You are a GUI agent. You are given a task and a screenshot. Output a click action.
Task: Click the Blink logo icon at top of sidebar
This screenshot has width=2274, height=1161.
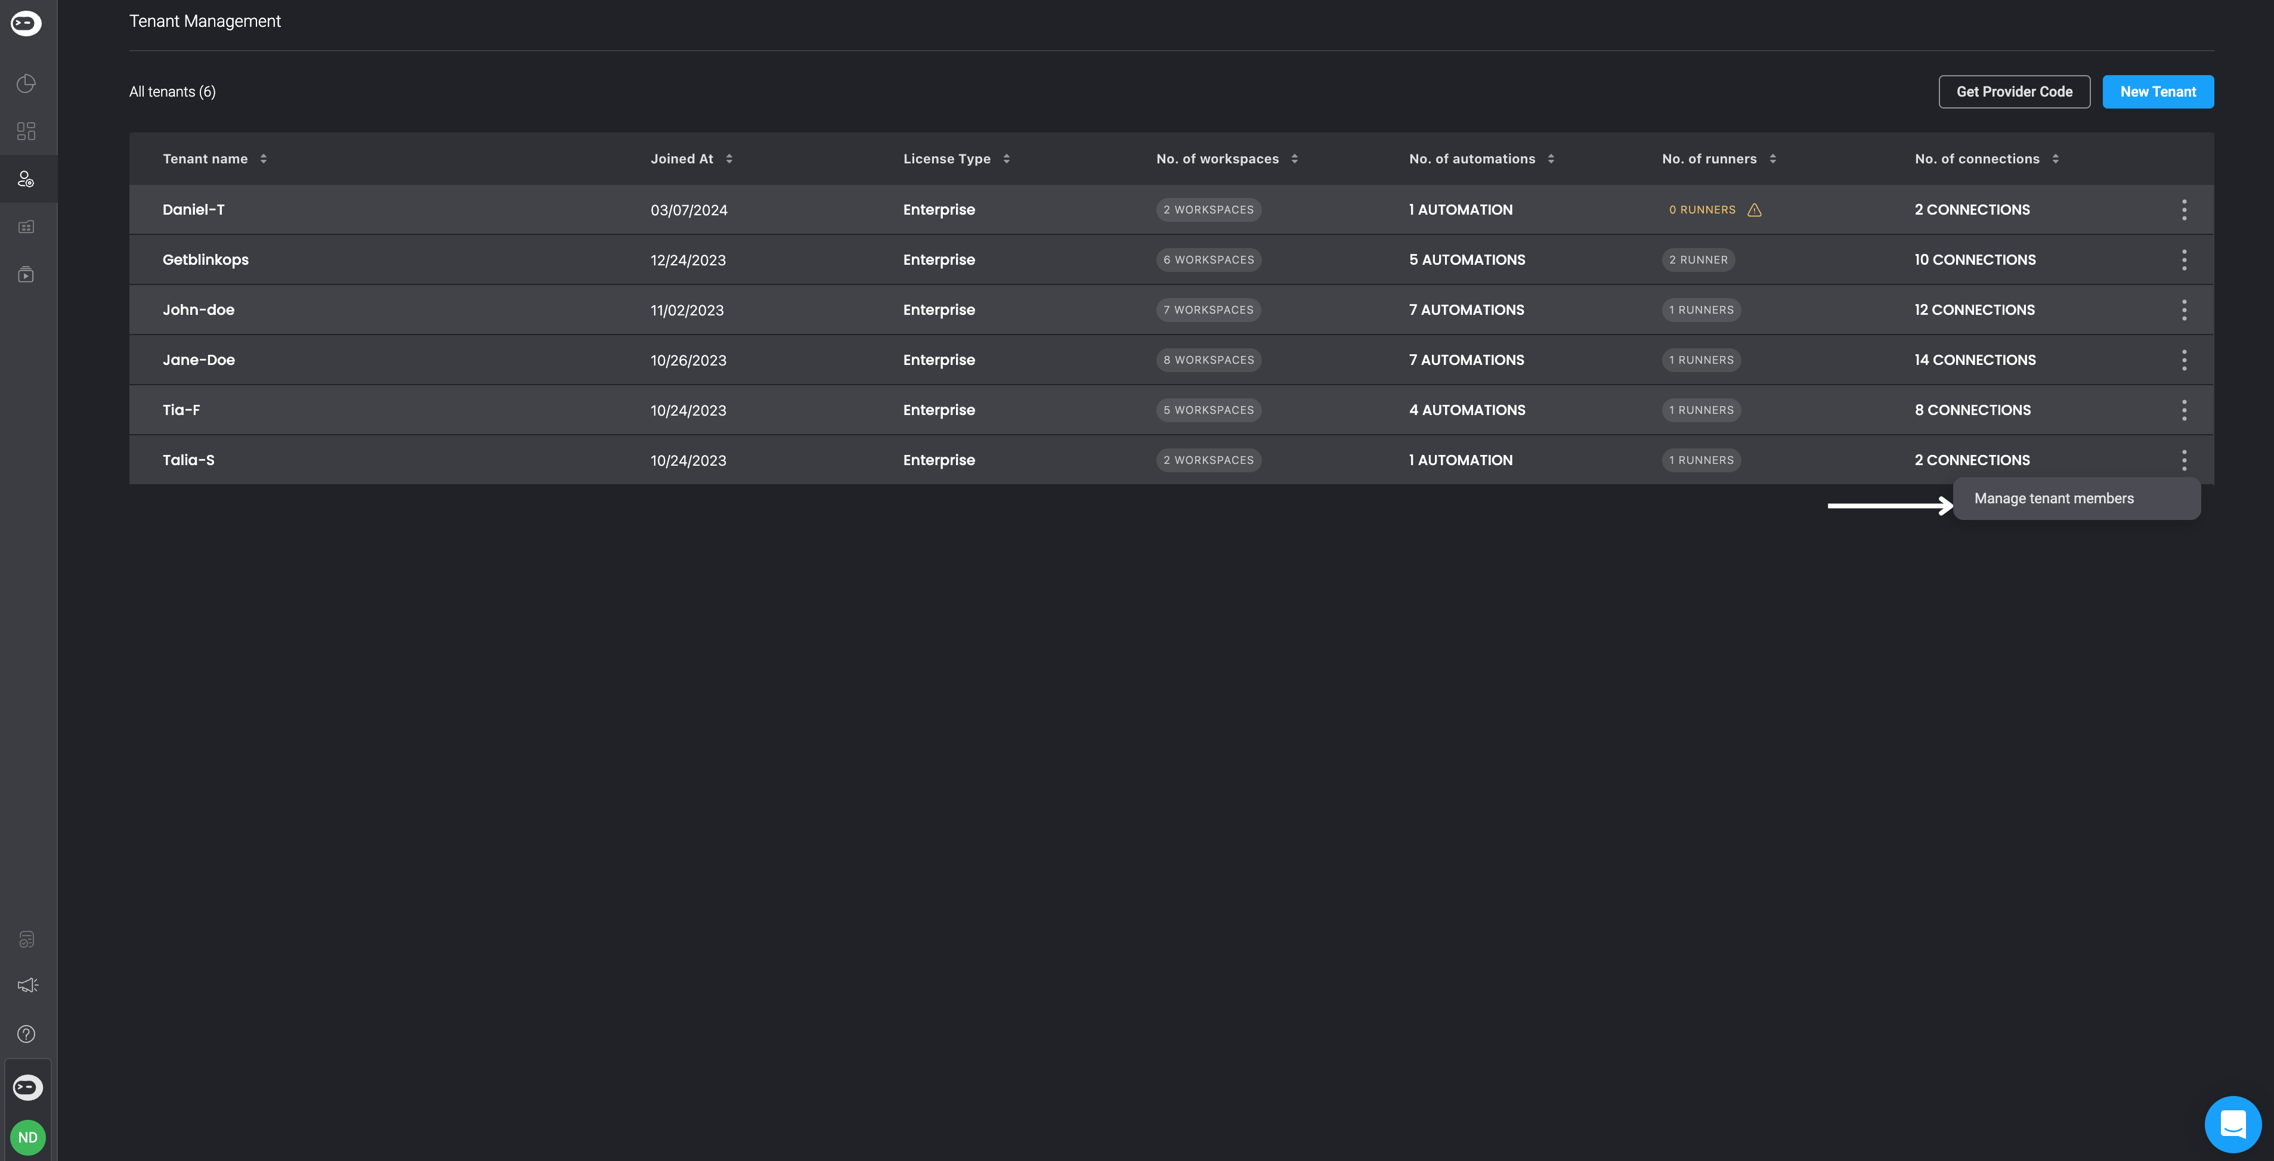point(26,23)
